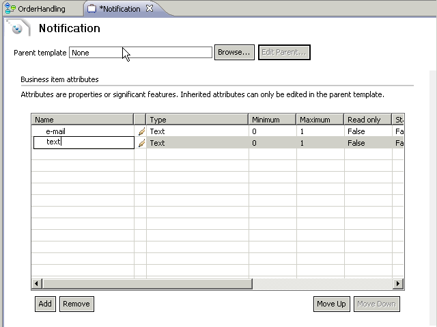This screenshot has width=437, height=327.
Task: Click the OrderHandling tab icon
Action: click(x=10, y=9)
